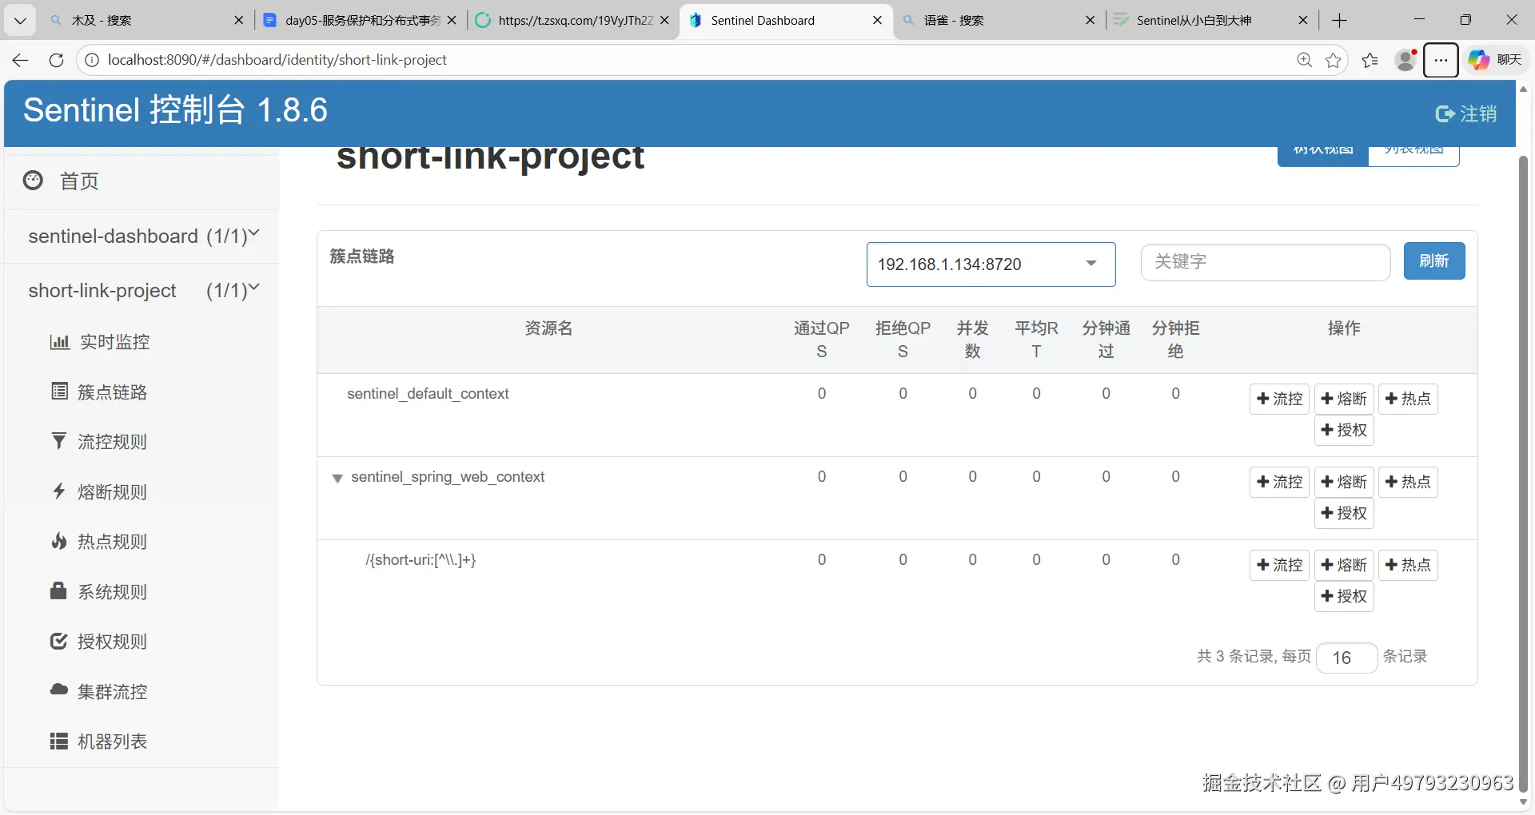This screenshot has width=1535, height=815.
Task: Add 授权 rule for sentinel_default_context
Action: click(x=1344, y=430)
